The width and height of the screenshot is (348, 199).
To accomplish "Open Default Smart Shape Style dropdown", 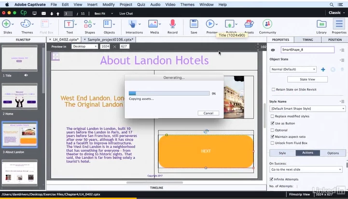I will 307,108.
